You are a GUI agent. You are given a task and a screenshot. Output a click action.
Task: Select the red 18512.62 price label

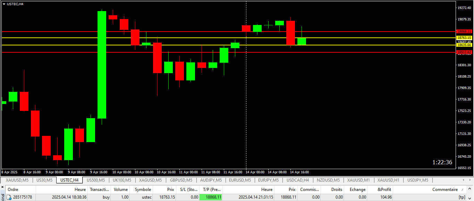coord(464,52)
